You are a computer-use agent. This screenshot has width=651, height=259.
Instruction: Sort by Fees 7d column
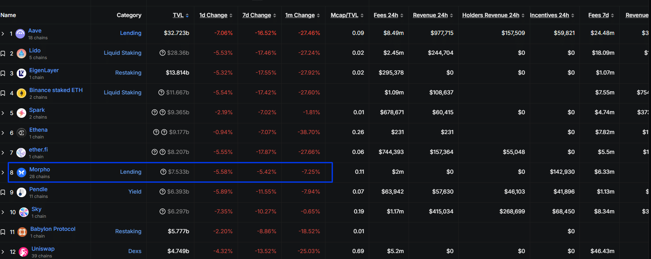599,15
